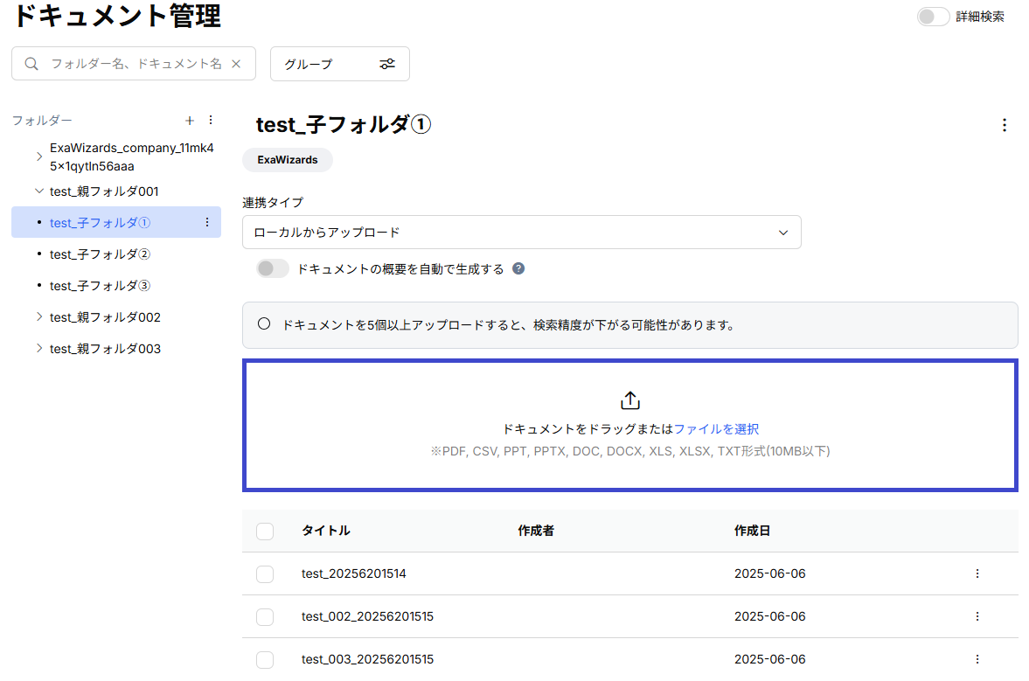Click the ドキュメント管理 page heading
Viewport: 1029px width, 681px height.
tap(117, 16)
